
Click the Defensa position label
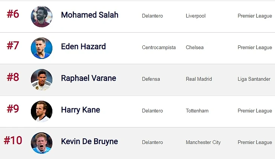point(151,79)
